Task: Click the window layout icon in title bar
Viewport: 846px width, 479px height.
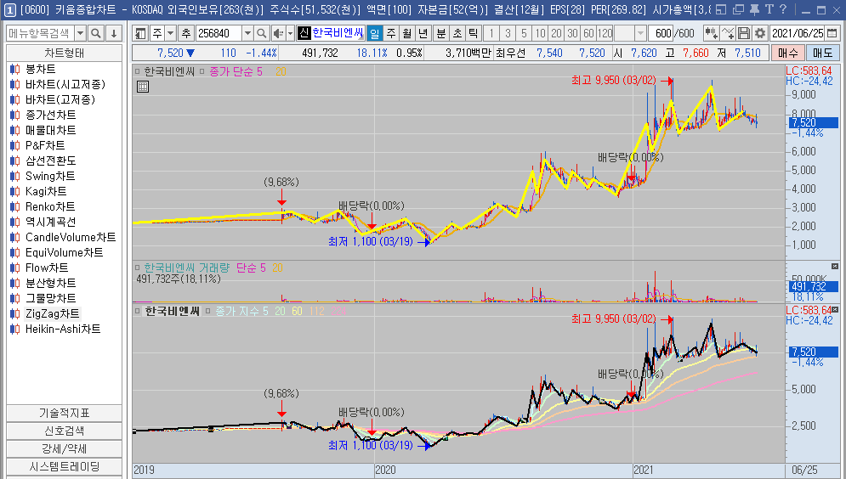Action: tap(721, 9)
